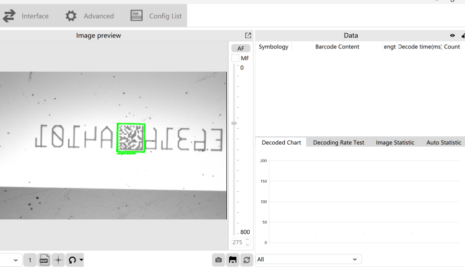Switch to the Decoded Chart tab

click(x=281, y=142)
